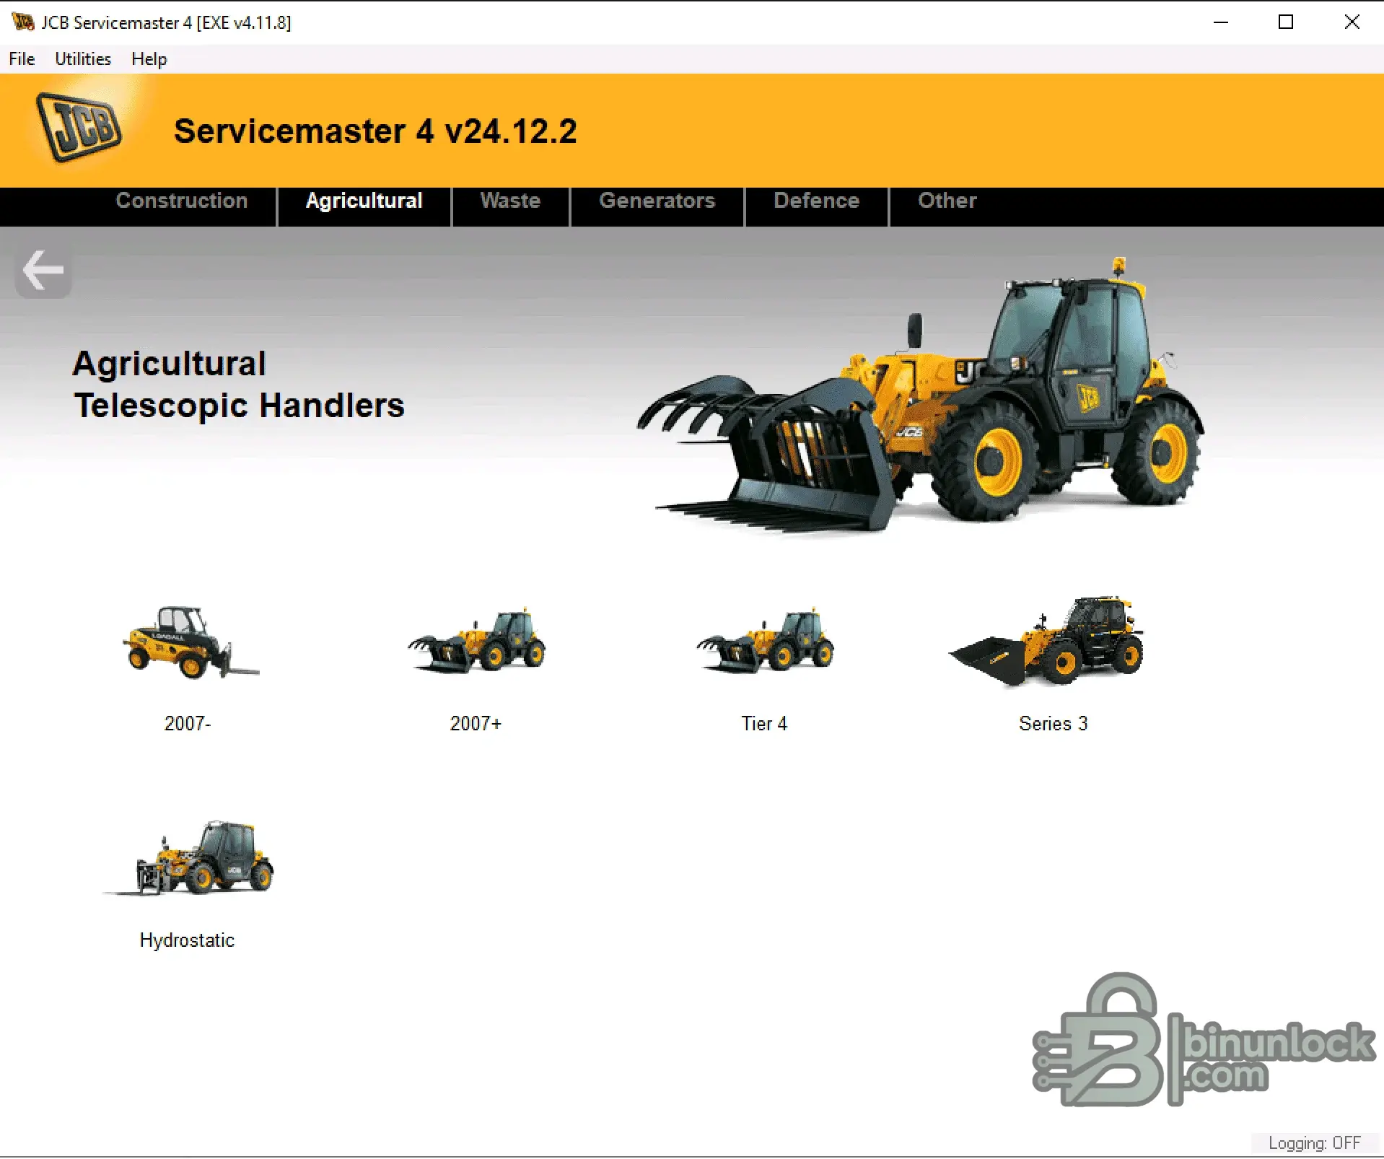The image size is (1384, 1159).
Task: Click the 2007+ label
Action: [476, 723]
